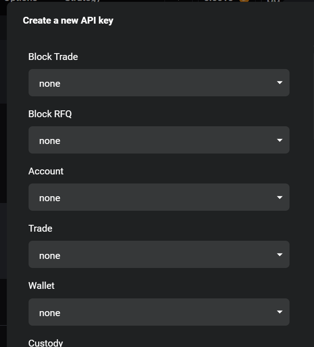Viewport: 314px width, 347px height.
Task: Click the Account dropdown caret icon
Action: click(x=280, y=197)
